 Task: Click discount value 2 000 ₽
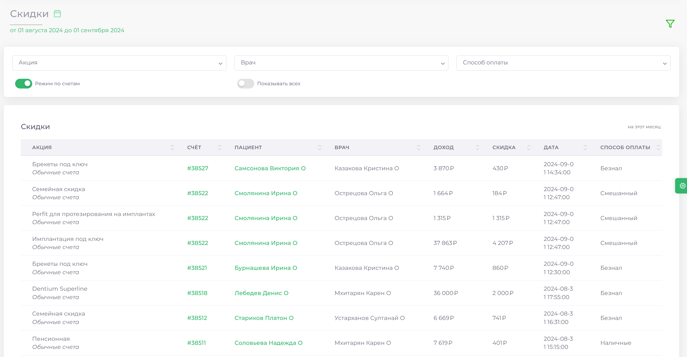click(x=503, y=293)
